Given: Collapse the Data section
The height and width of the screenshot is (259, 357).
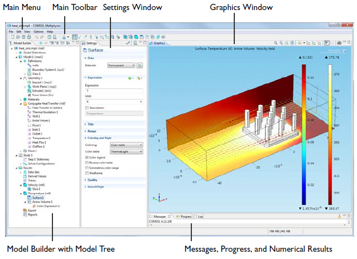Looking at the screenshot, I should coord(90,58).
